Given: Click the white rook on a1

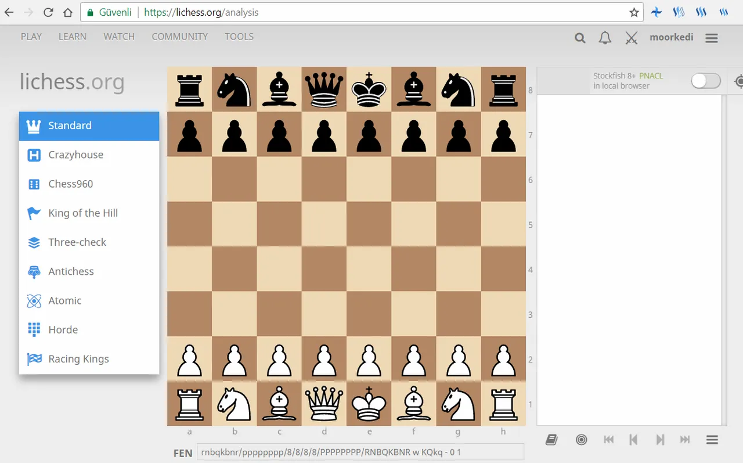Looking at the screenshot, I should (190, 404).
